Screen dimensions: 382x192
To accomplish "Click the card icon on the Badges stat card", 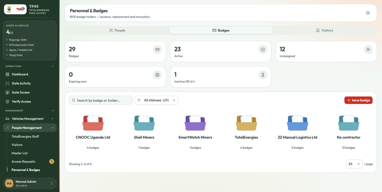I will 157,49.
